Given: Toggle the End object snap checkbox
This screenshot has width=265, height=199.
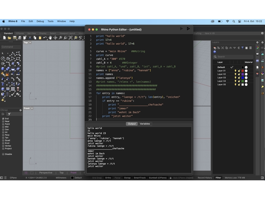Looking at the screenshot, I should pyautogui.click(x=3, y=119).
